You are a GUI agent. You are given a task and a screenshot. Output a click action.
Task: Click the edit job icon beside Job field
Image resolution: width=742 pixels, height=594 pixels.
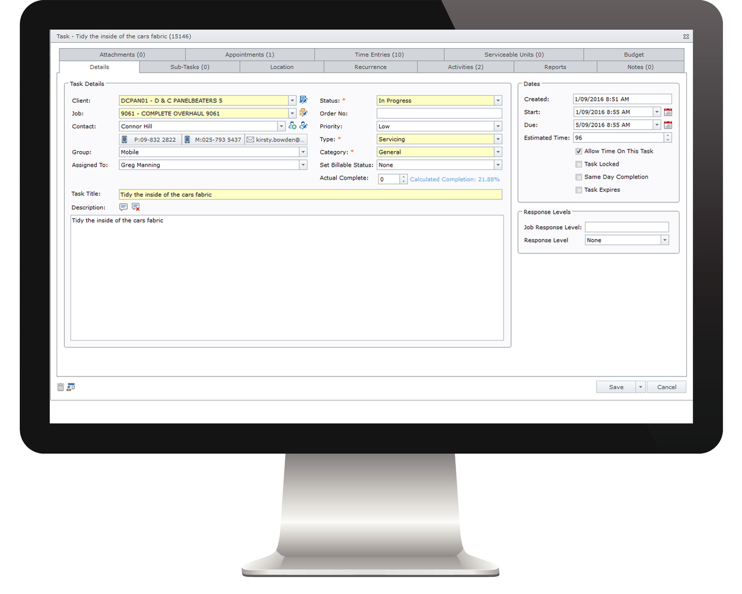(303, 113)
